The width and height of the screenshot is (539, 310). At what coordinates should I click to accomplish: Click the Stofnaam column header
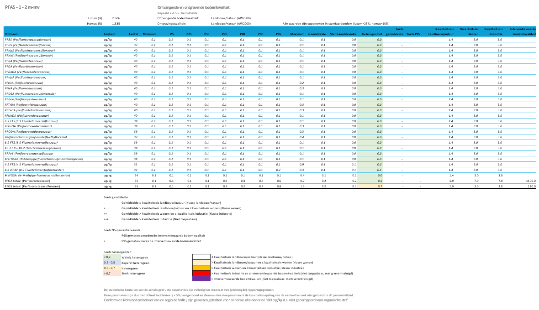pyautogui.click(x=11, y=34)
